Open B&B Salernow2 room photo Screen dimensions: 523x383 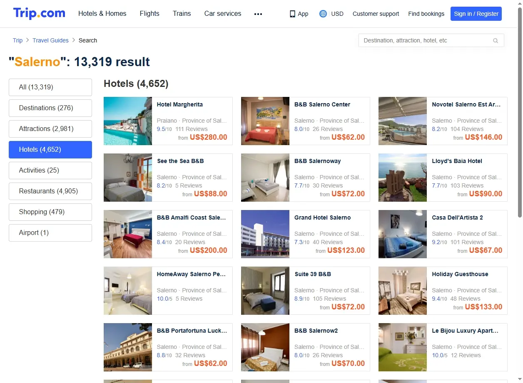[265, 347]
